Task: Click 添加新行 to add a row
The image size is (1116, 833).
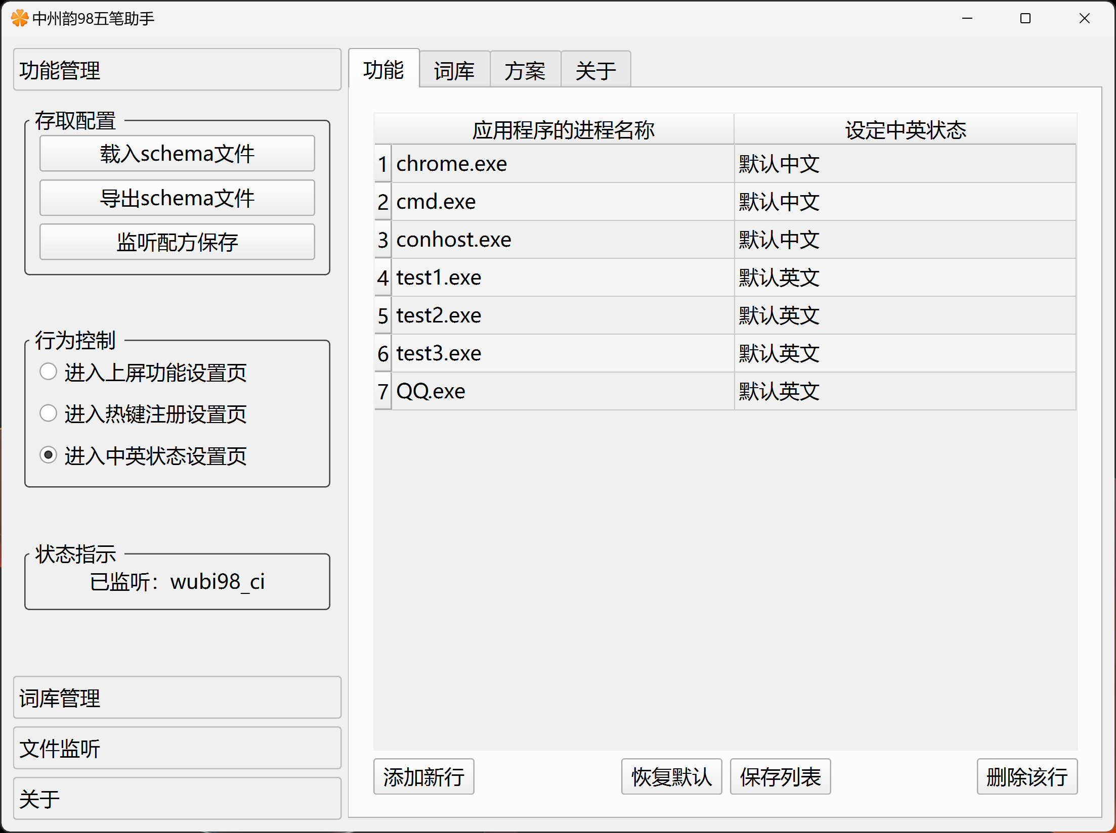Action: (x=423, y=776)
